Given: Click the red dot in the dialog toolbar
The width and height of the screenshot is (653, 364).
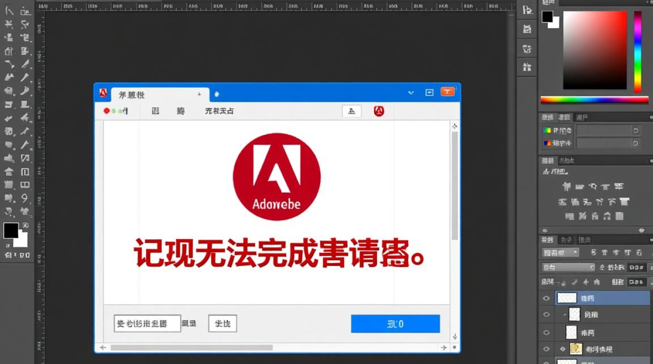Looking at the screenshot, I should coord(106,111).
